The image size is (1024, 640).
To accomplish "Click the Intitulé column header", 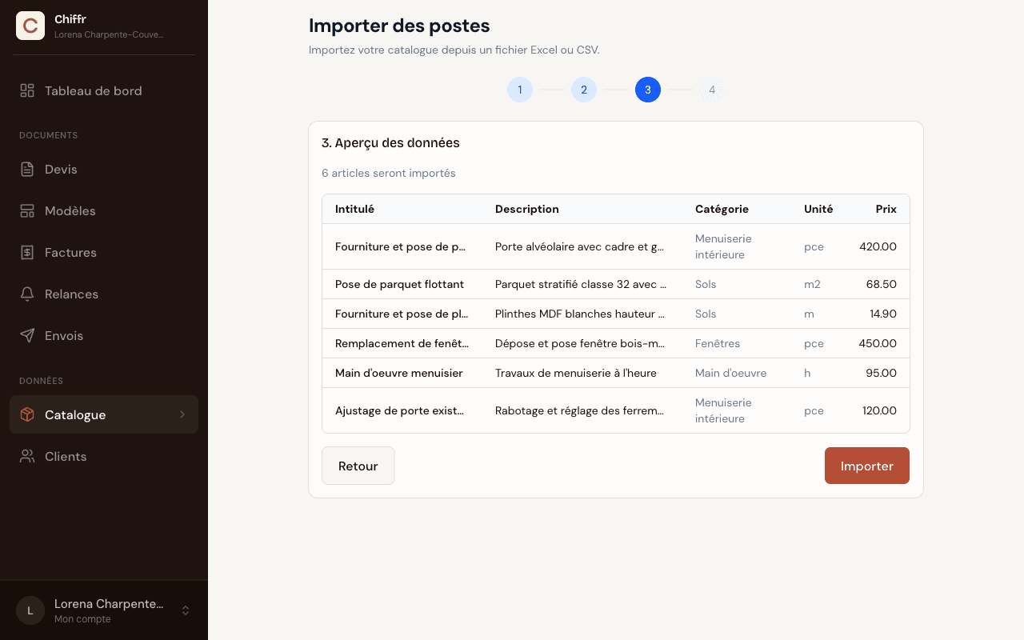I will click(x=354, y=209).
